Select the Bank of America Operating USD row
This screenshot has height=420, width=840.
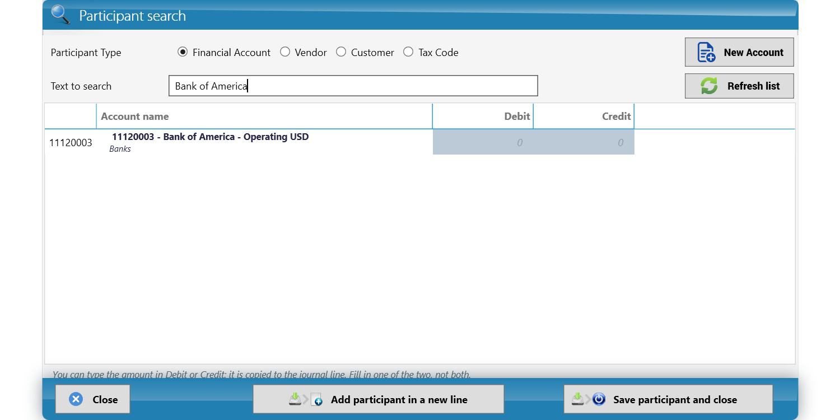(x=420, y=142)
